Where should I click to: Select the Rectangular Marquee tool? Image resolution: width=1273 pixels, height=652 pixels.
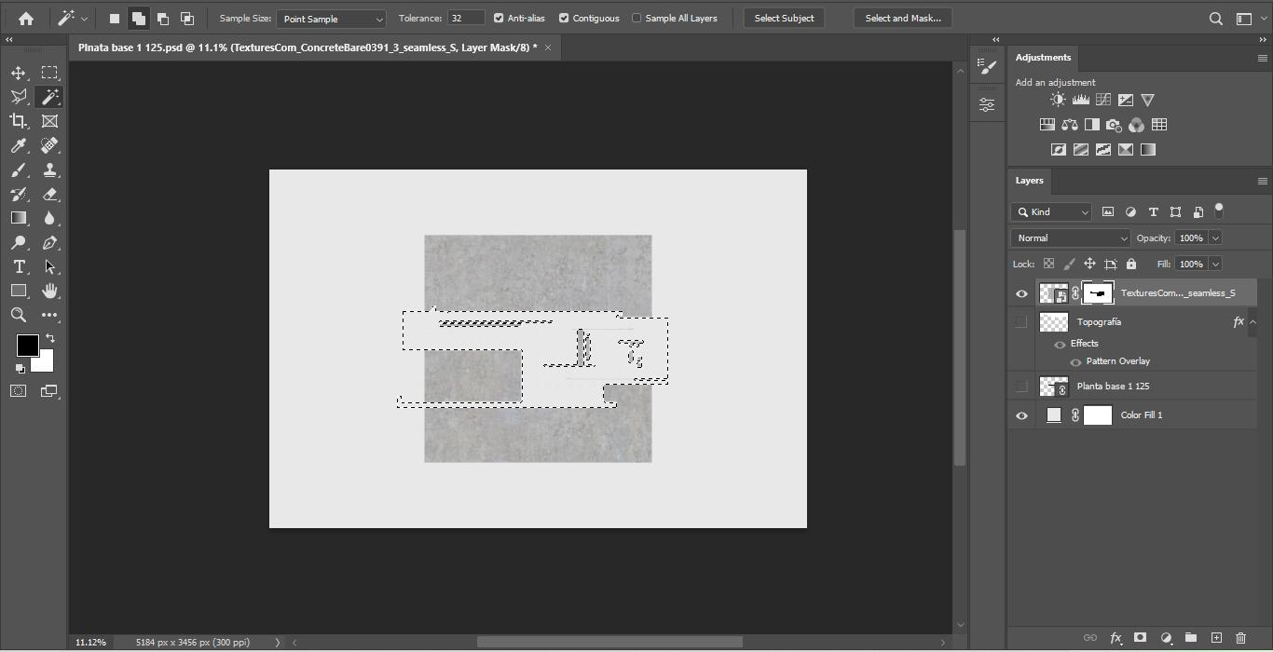coord(49,73)
